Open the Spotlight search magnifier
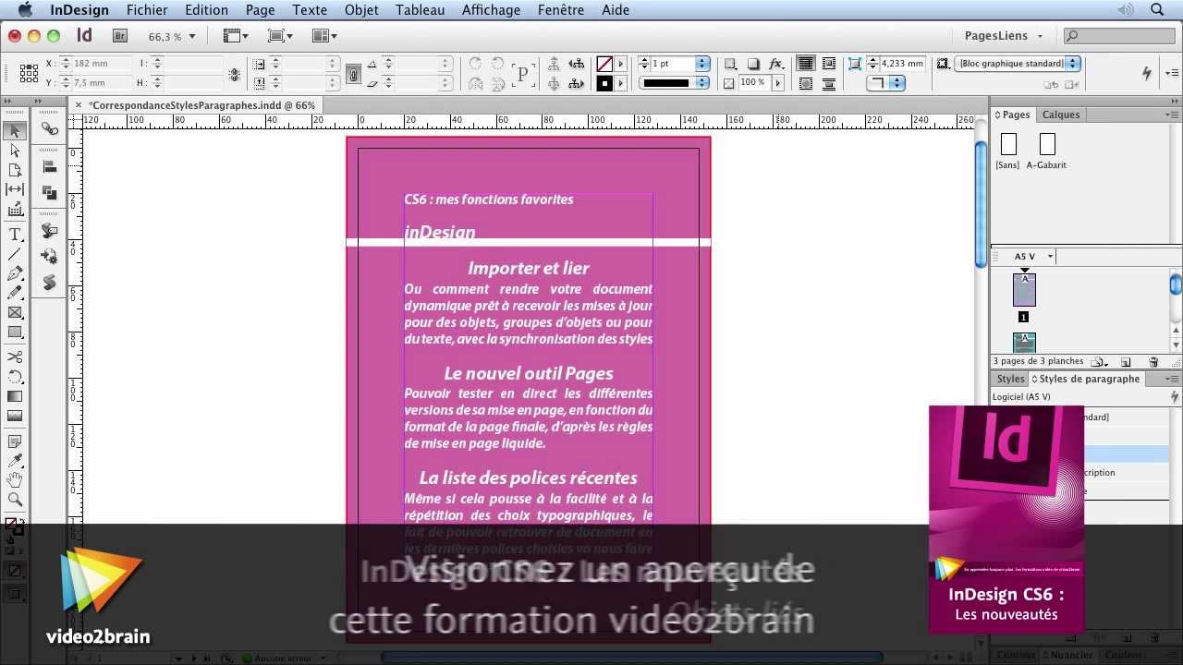1183x665 pixels. click(x=1157, y=10)
